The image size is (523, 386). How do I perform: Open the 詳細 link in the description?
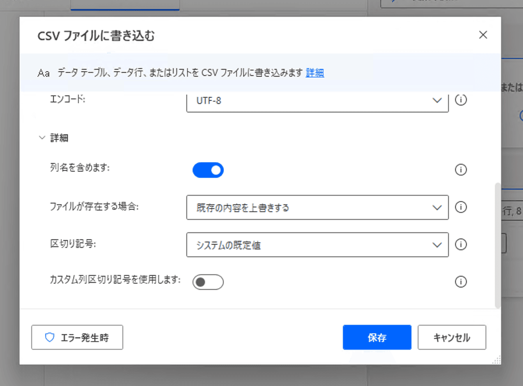pos(315,73)
